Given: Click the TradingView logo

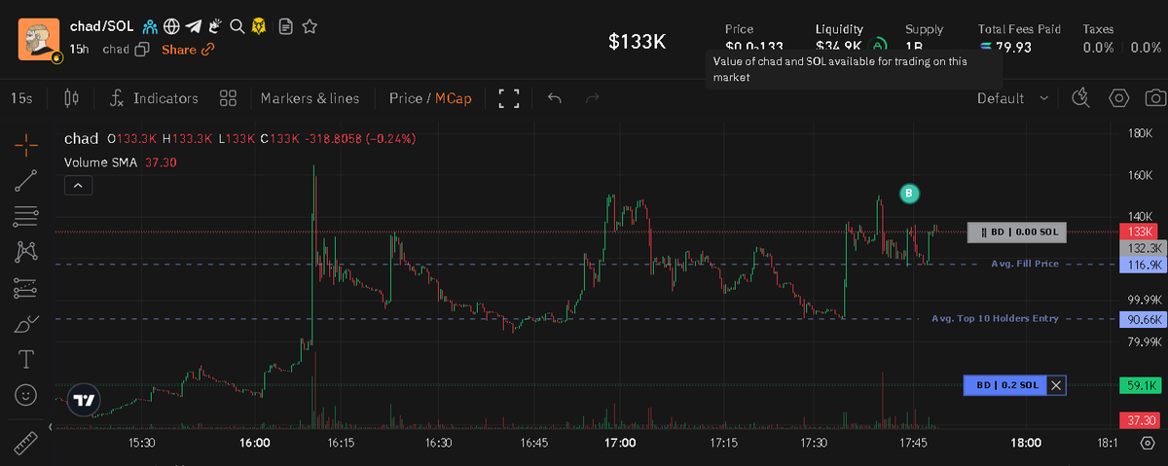Looking at the screenshot, I should click(85, 400).
